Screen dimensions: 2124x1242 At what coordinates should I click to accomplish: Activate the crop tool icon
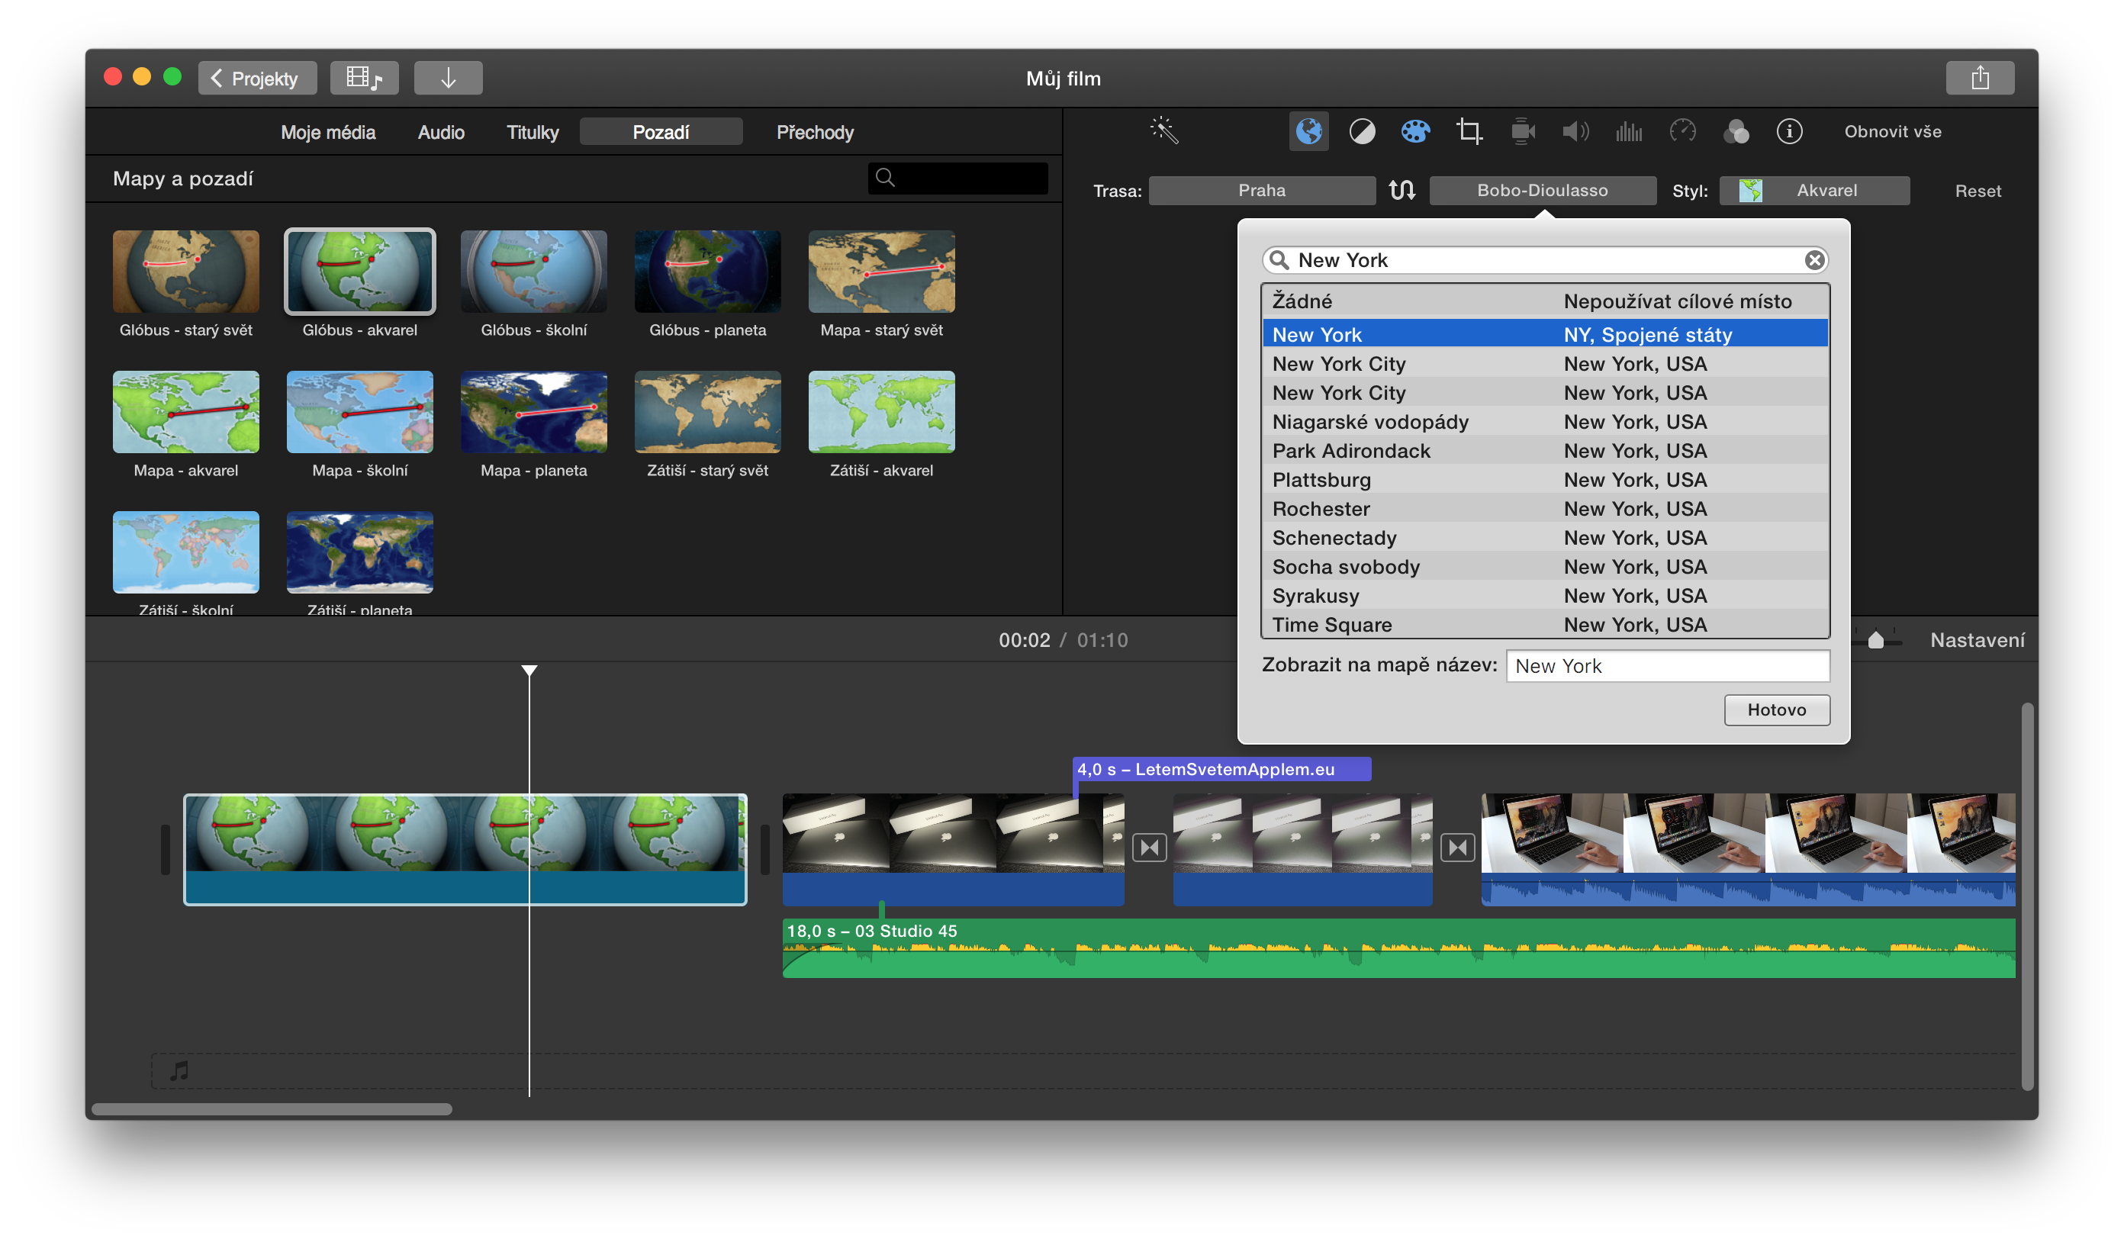pos(1468,131)
